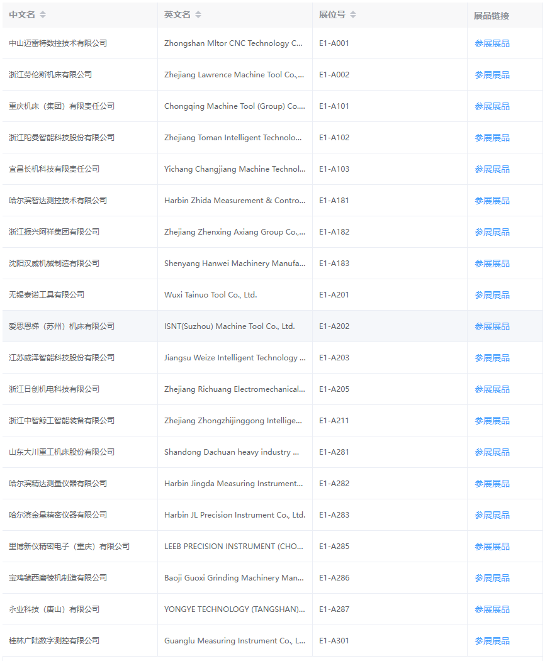Click YONGYE TECHNOLOGY (TANGSHAN) English name
This screenshot has height=661, width=545.
[235, 609]
